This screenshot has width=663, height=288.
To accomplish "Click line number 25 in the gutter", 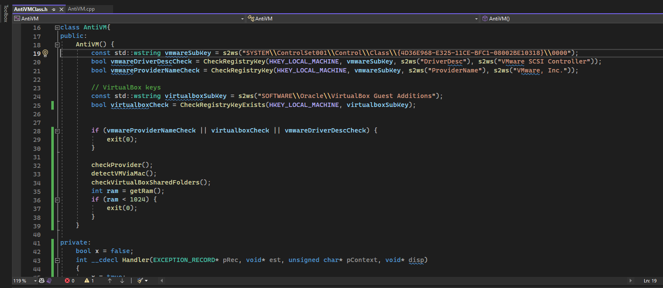I will coord(37,105).
